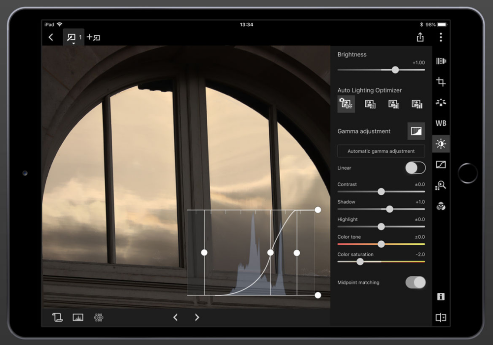This screenshot has width=493, height=345.
Task: Click the Shadow slider handle
Action: 389,209
